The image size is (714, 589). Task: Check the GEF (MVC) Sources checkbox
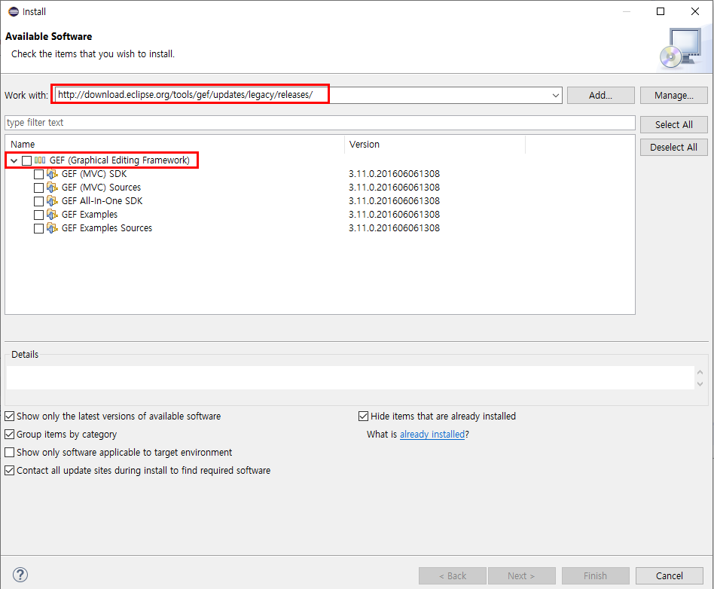pos(38,188)
